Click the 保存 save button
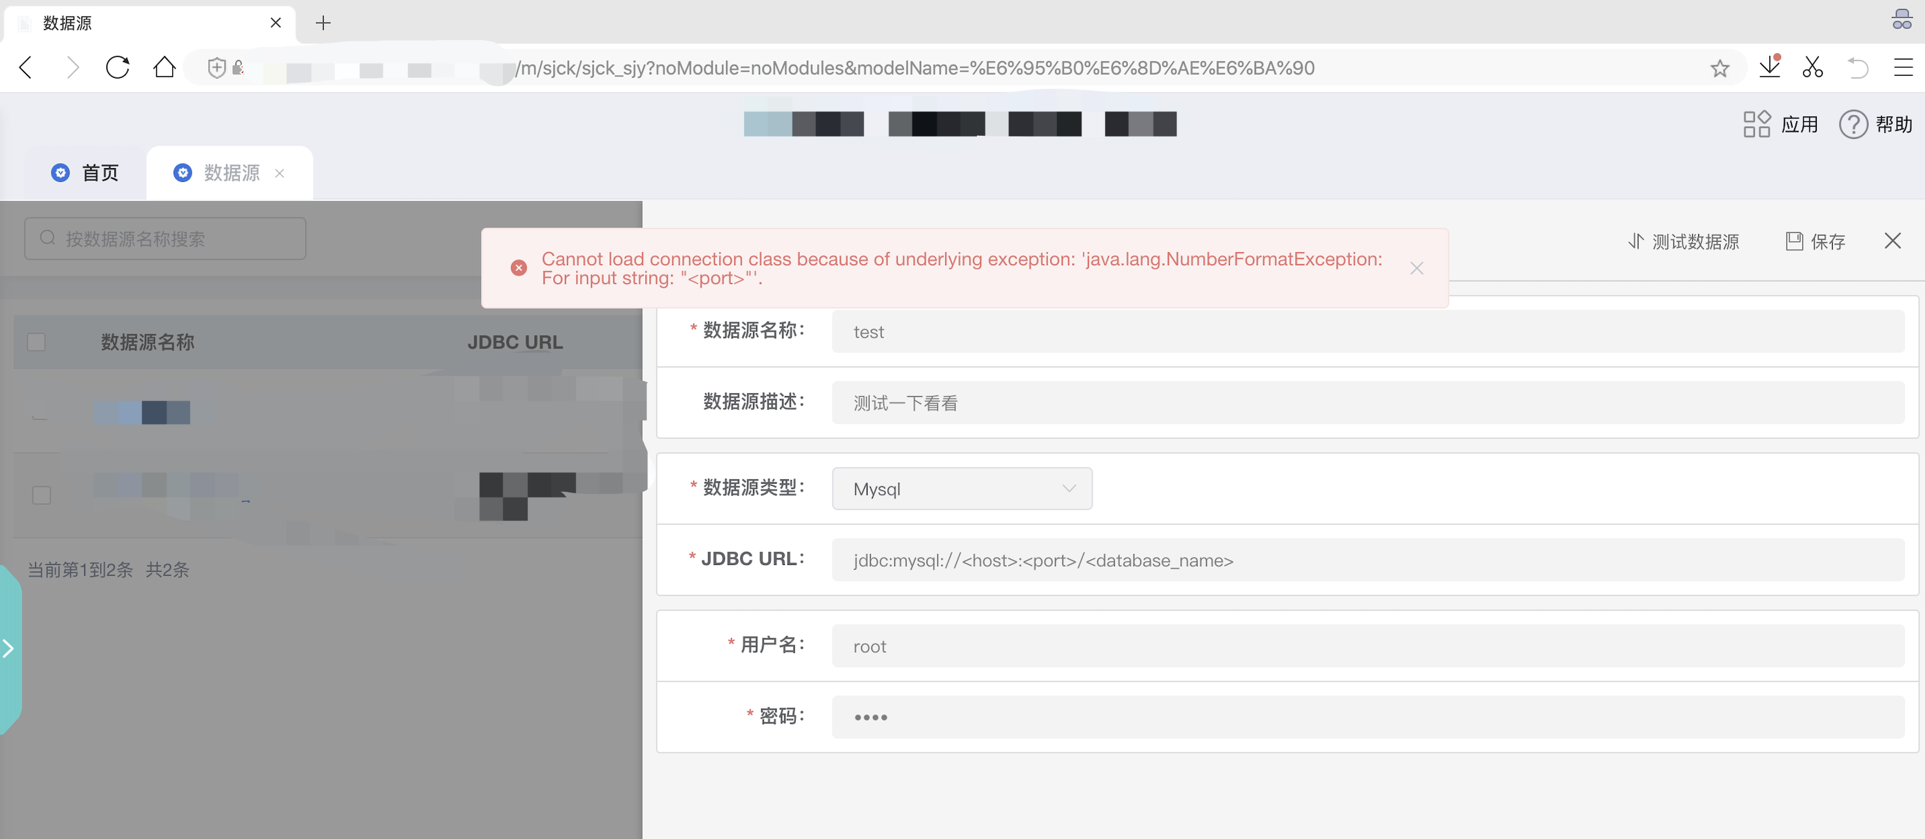This screenshot has width=1925, height=839. pyautogui.click(x=1816, y=241)
